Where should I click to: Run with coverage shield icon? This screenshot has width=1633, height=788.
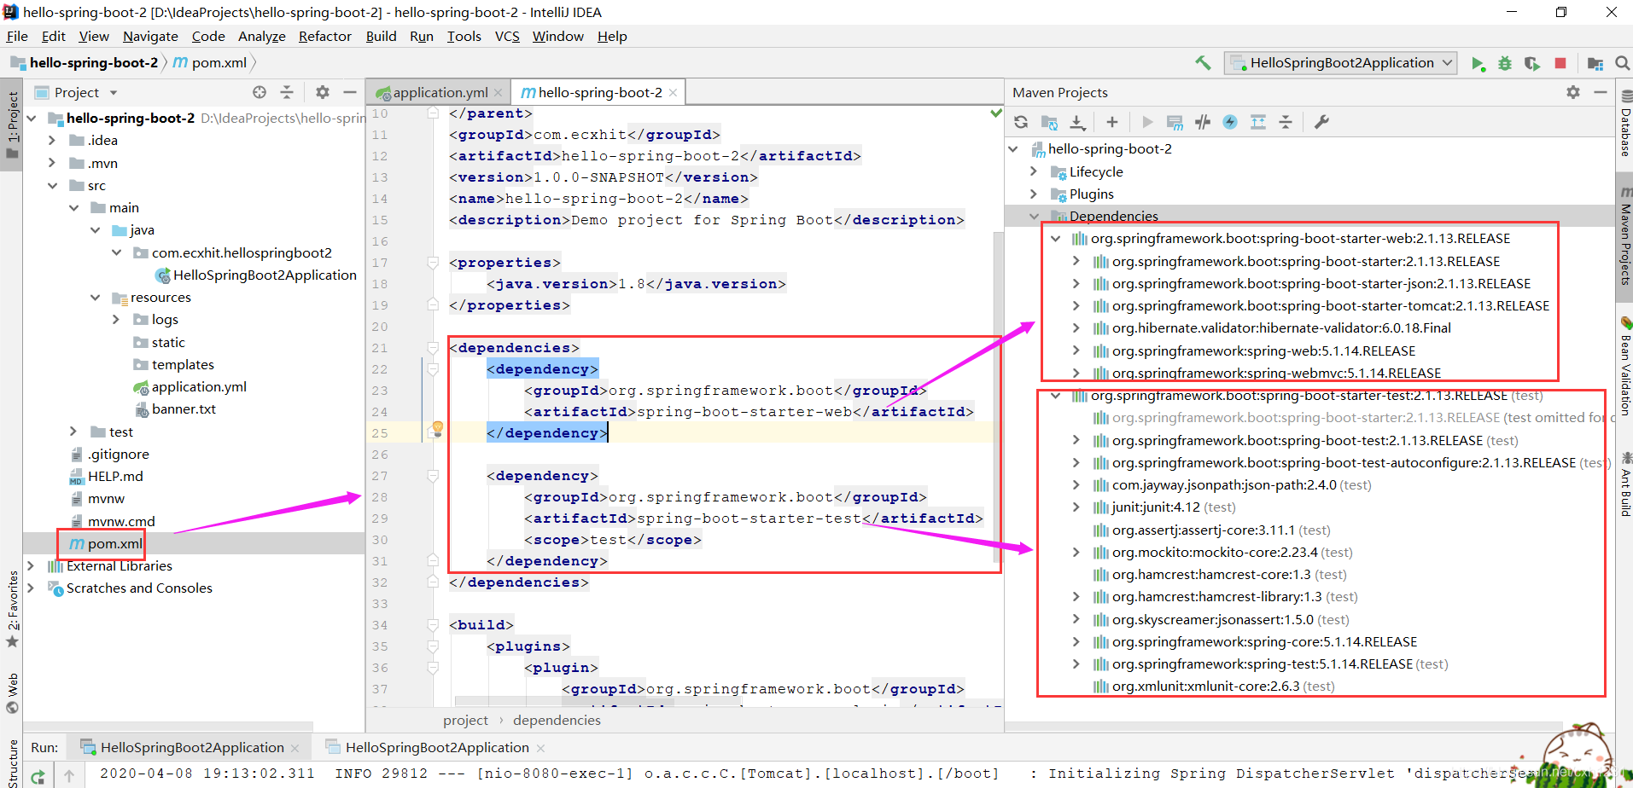tap(1532, 63)
